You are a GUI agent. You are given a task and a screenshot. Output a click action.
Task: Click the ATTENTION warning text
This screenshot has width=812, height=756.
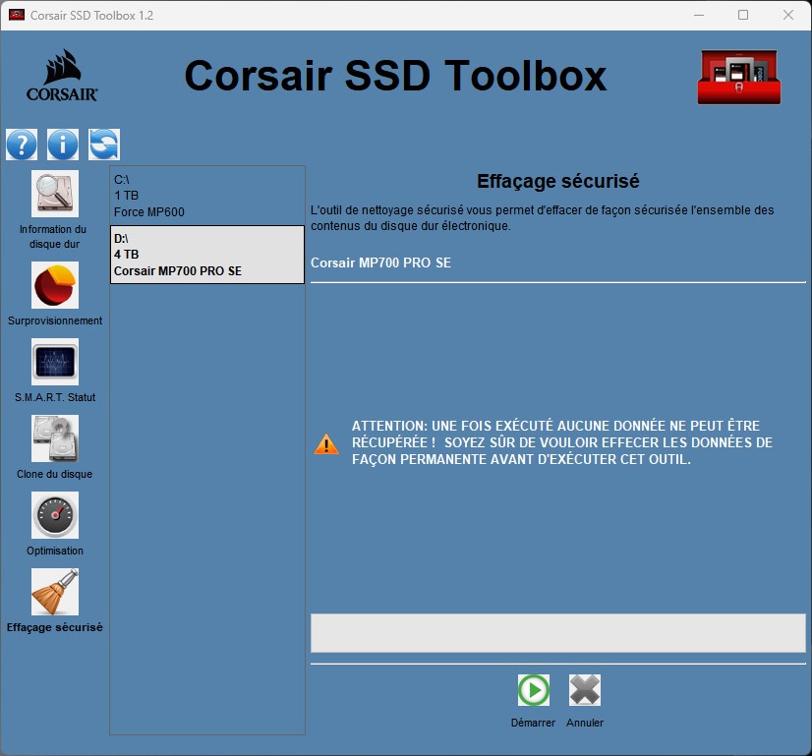pos(562,442)
